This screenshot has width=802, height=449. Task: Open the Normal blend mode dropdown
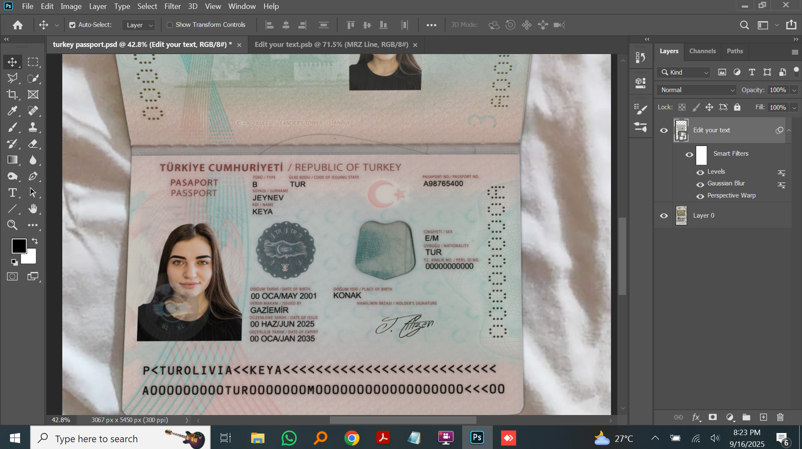(697, 90)
